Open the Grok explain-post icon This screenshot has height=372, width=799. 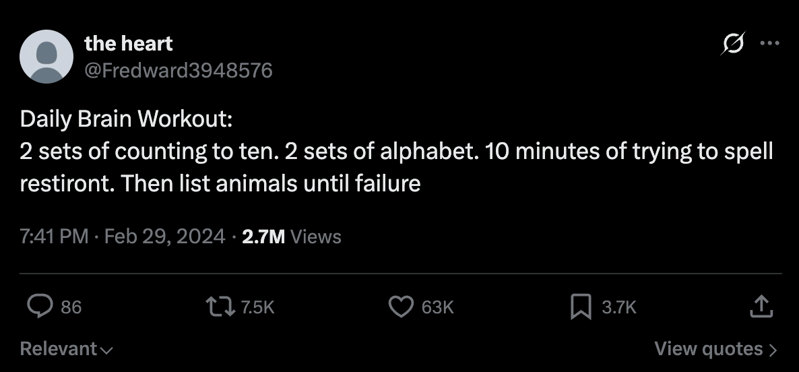click(x=733, y=44)
